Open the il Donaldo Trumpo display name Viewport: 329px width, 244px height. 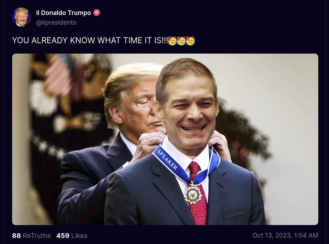(x=64, y=13)
